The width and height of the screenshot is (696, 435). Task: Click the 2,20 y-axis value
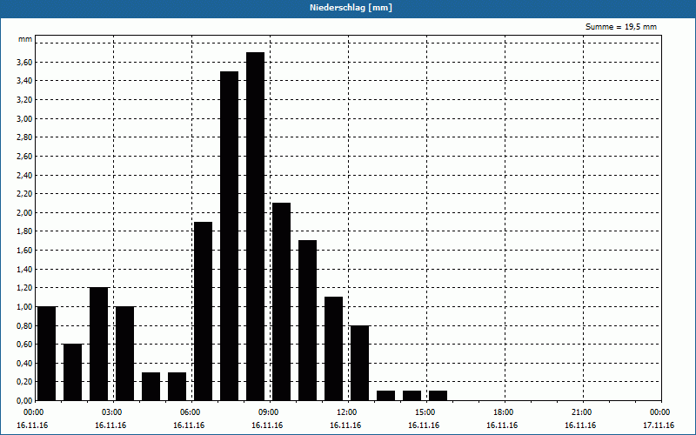tap(24, 194)
